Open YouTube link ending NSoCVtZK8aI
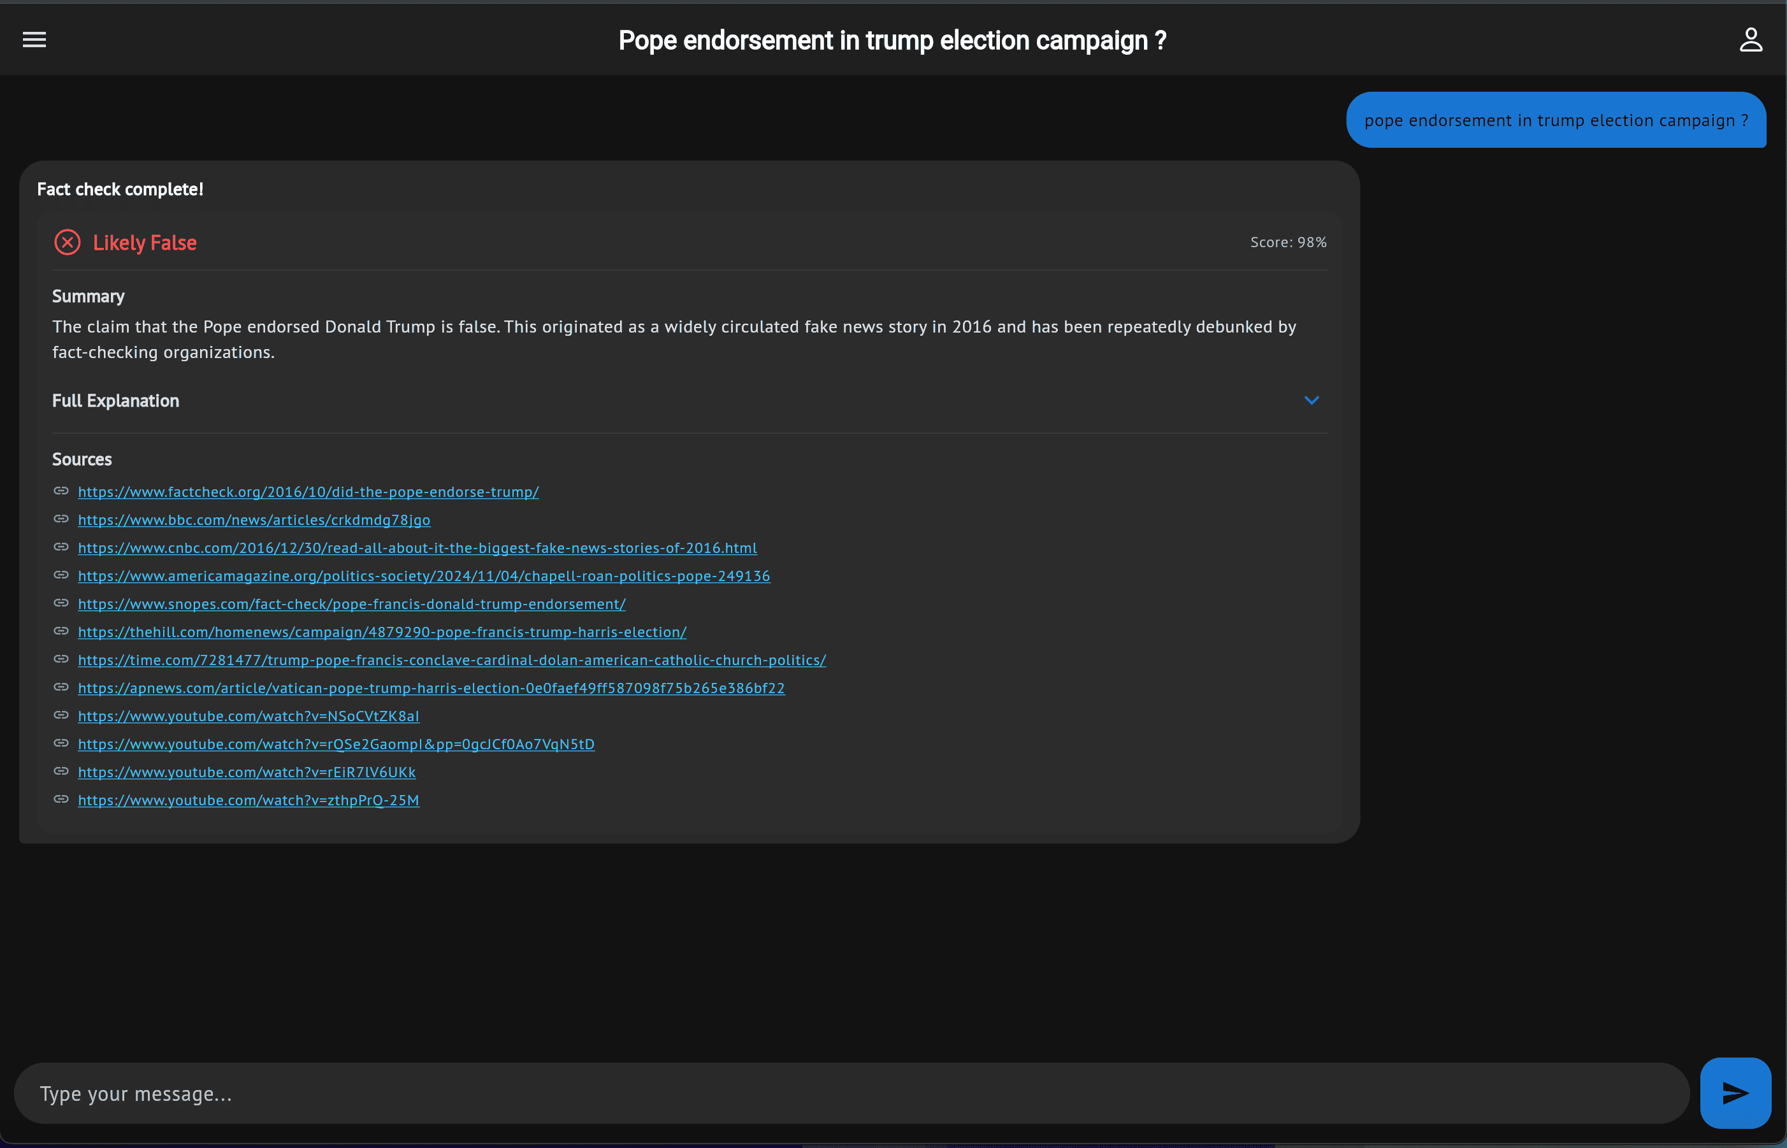 pos(249,716)
